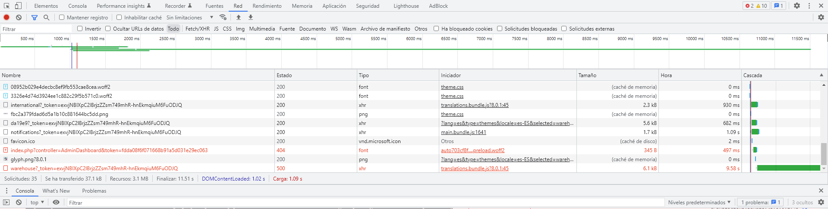Check the Invertir filter option
The height and width of the screenshot is (209, 828).
pos(80,28)
